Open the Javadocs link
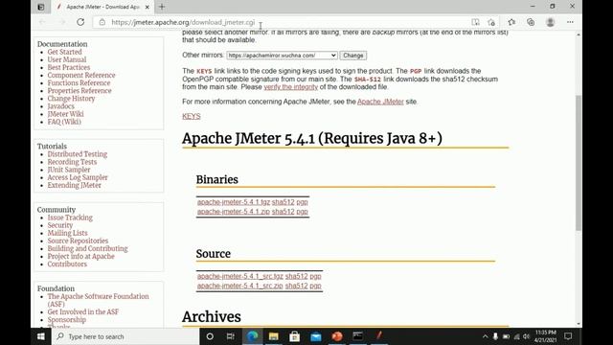The image size is (613, 345). pyautogui.click(x=60, y=106)
